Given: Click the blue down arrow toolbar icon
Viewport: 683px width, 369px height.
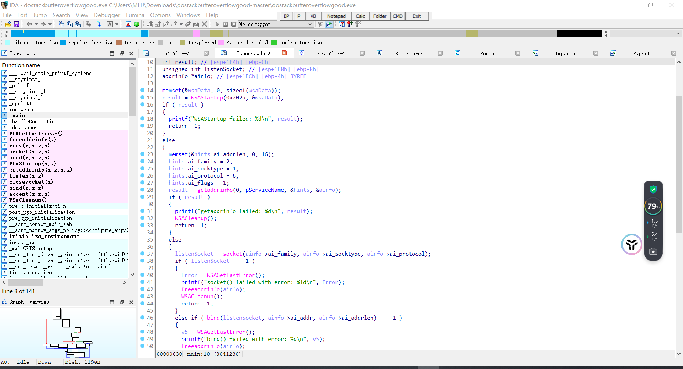Looking at the screenshot, I should coord(99,24).
